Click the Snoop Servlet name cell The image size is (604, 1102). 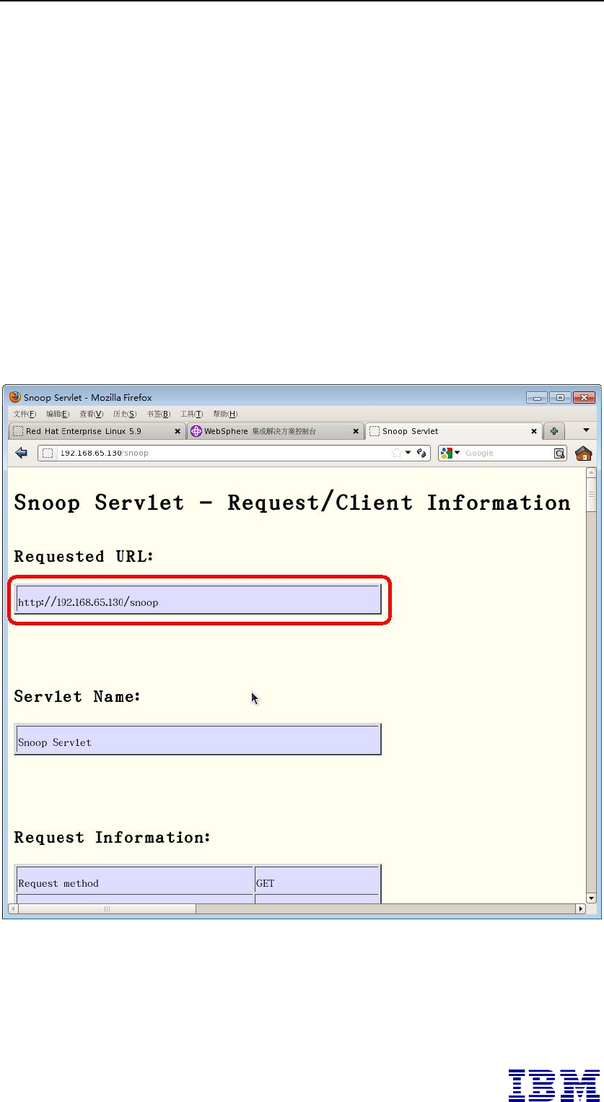point(198,739)
